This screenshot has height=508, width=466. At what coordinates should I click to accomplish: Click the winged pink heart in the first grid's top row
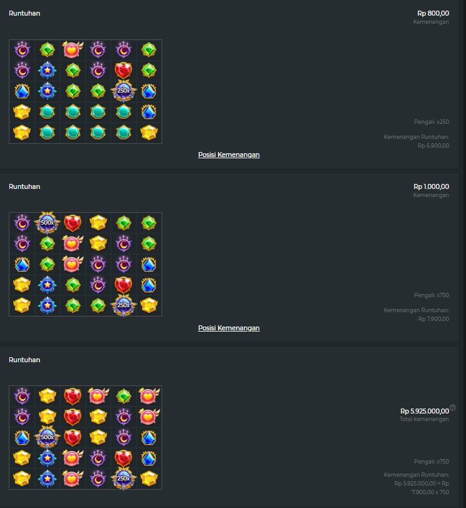pos(73,49)
